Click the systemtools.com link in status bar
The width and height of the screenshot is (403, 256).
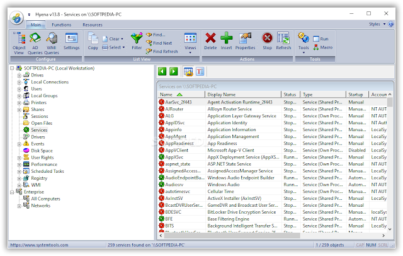39,245
